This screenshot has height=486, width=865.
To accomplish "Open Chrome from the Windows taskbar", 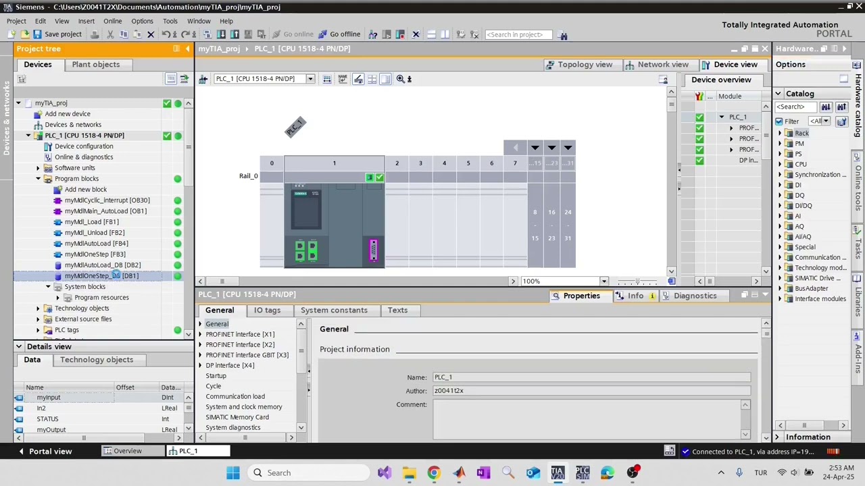I will click(434, 473).
